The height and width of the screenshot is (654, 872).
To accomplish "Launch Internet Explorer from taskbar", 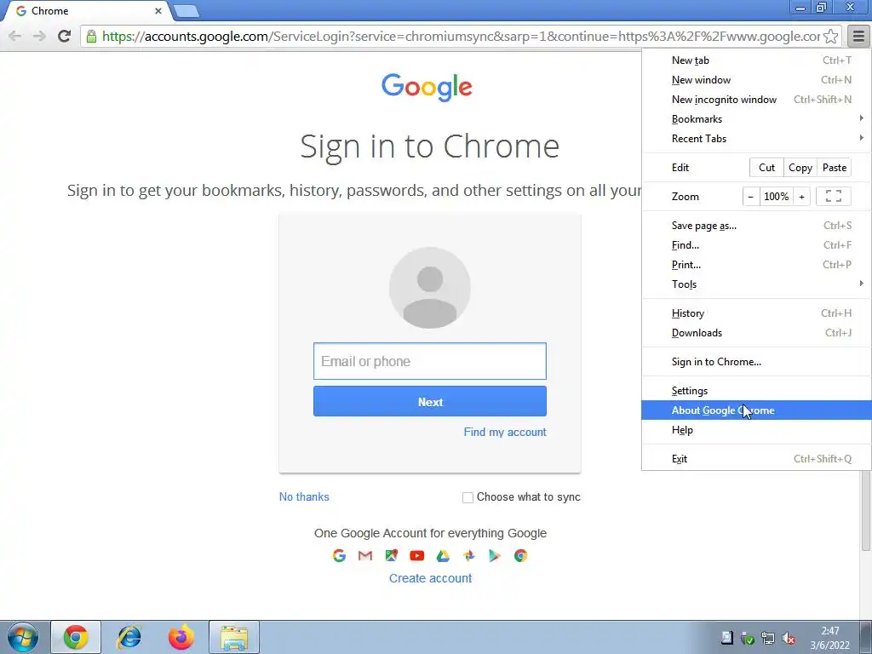I will [x=129, y=637].
